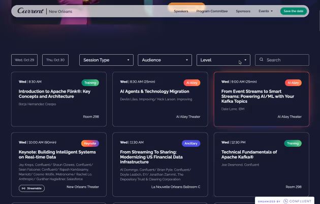Click the Ancillary tag badge
This screenshot has width=320, height=204.
click(191, 143)
